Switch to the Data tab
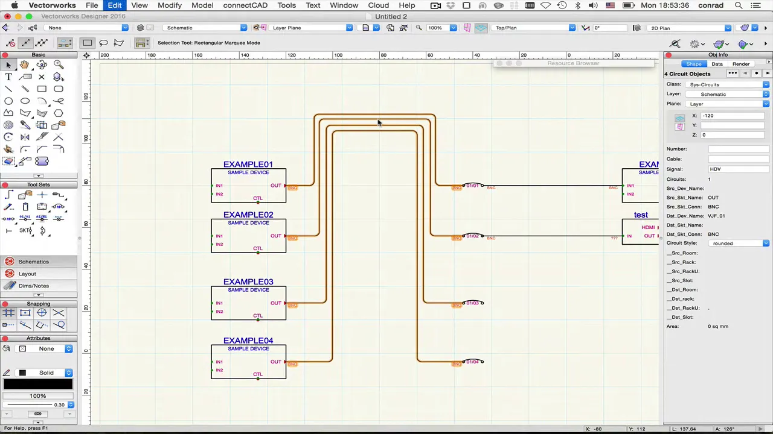This screenshot has height=434, width=773. (x=717, y=64)
